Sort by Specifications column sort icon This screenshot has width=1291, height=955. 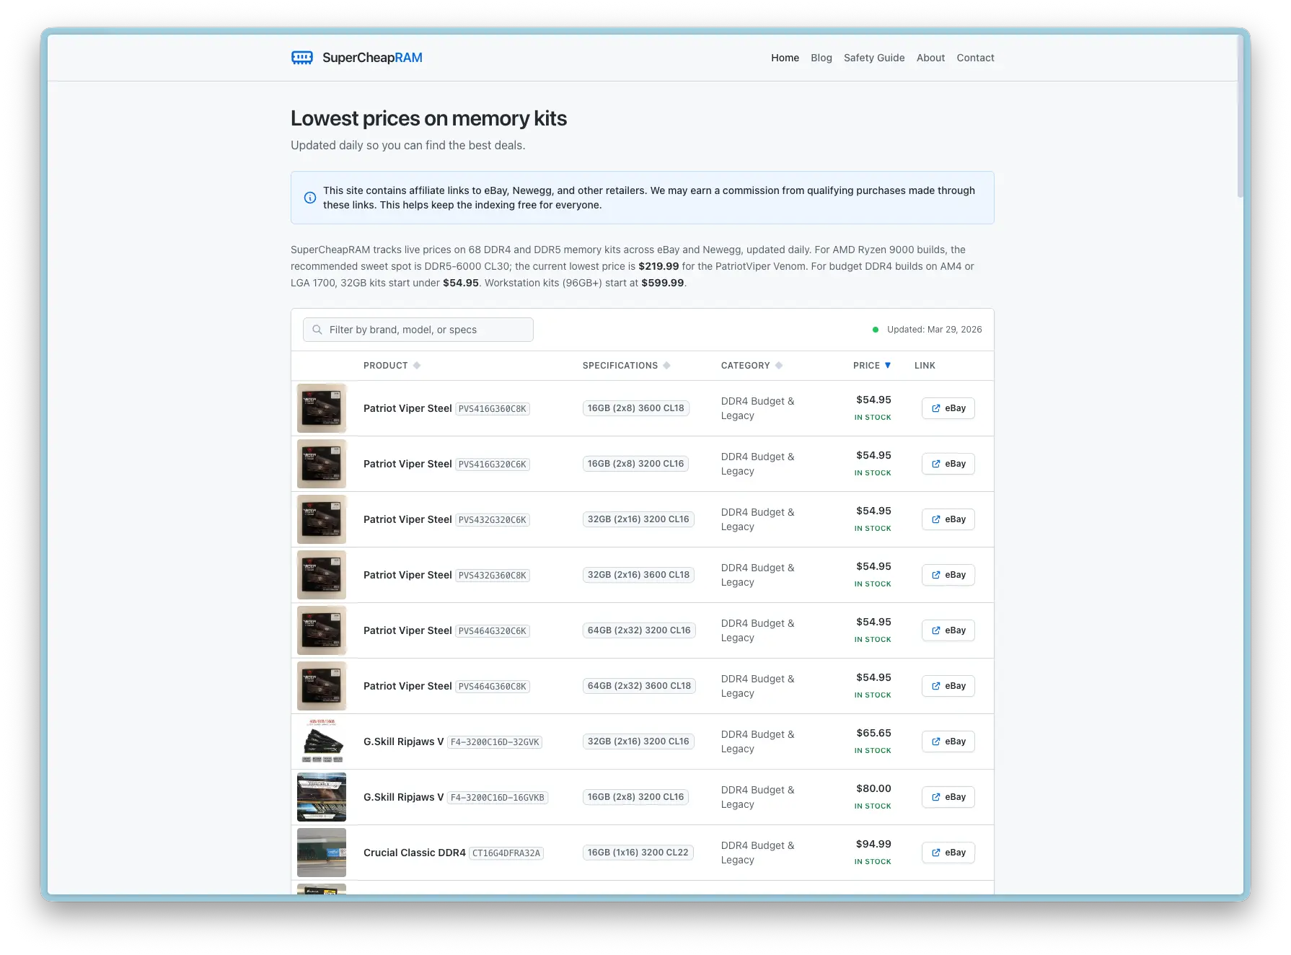[666, 366]
